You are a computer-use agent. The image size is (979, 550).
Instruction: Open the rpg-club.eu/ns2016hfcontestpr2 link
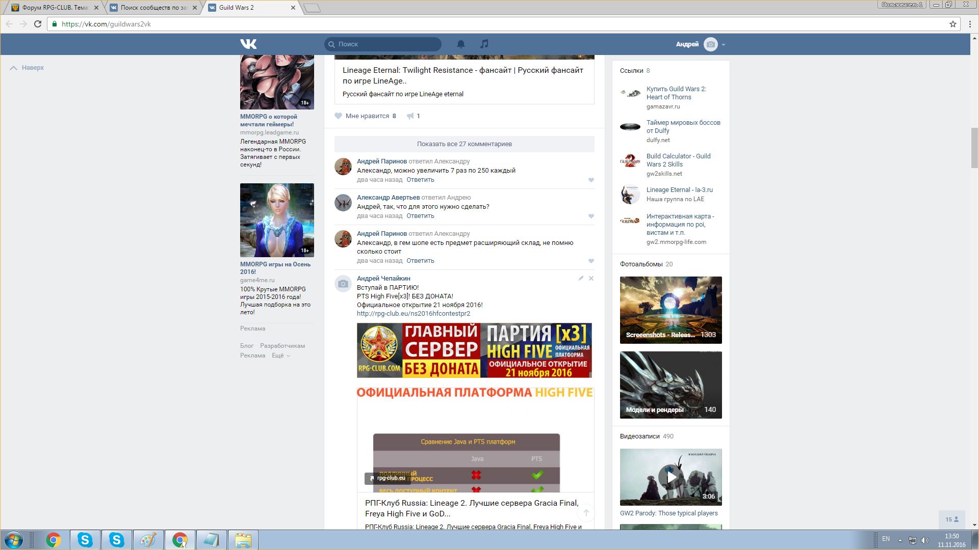[414, 314]
